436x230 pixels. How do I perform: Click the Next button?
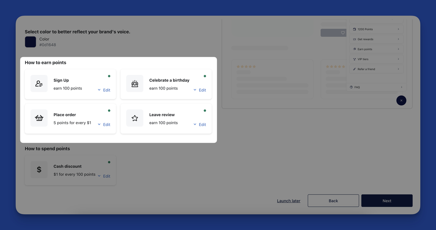click(x=387, y=200)
